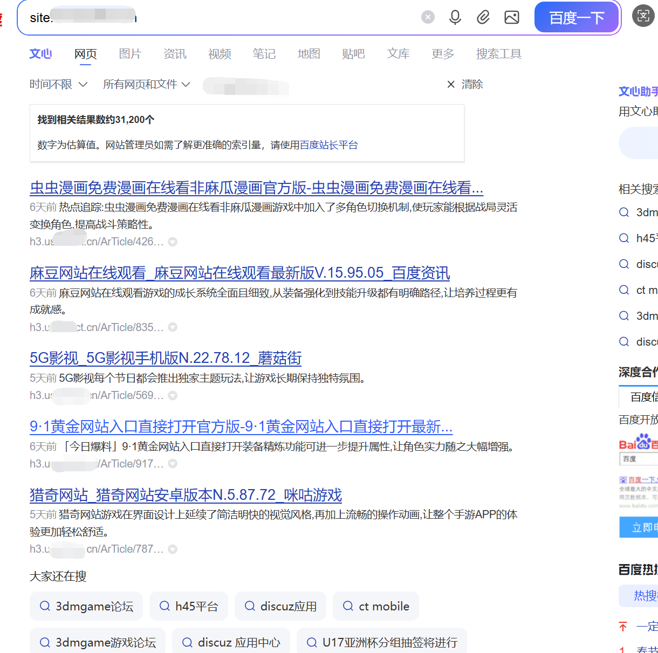This screenshot has height=653, width=658.
Task: Open the 文心 AI tab
Action: point(40,54)
